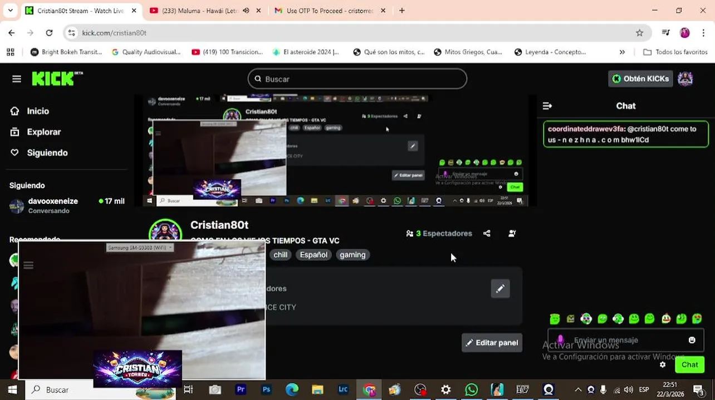Click the Buscar search field on Kick
715x400 pixels.
(x=357, y=79)
